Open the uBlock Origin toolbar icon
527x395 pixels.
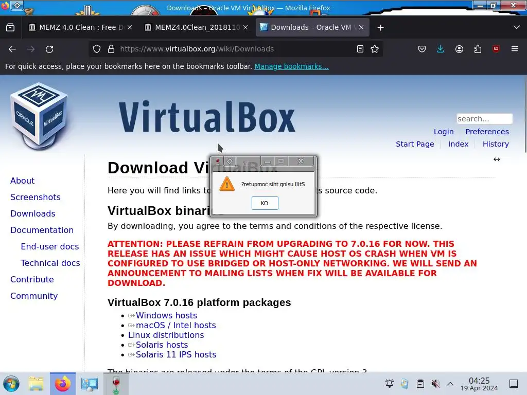pos(496,49)
